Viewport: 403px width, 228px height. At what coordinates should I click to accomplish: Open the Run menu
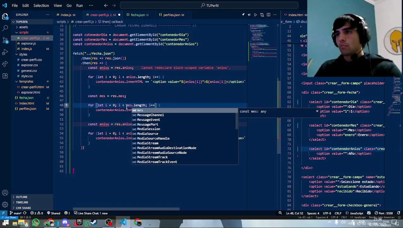(80, 5)
